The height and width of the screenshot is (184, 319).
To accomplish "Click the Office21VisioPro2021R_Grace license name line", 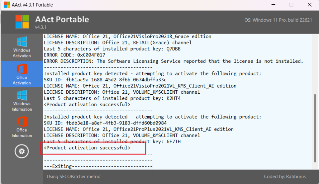I will 127,37.
